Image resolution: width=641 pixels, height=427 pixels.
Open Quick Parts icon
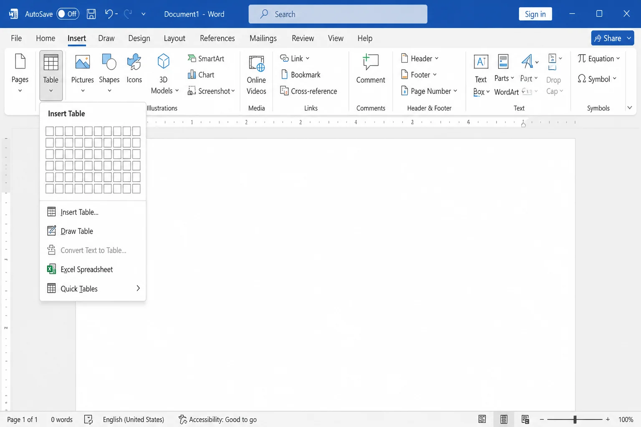(504, 62)
